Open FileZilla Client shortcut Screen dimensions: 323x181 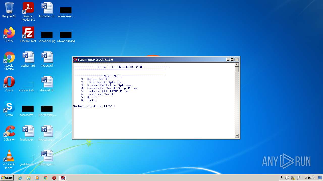coord(28,35)
